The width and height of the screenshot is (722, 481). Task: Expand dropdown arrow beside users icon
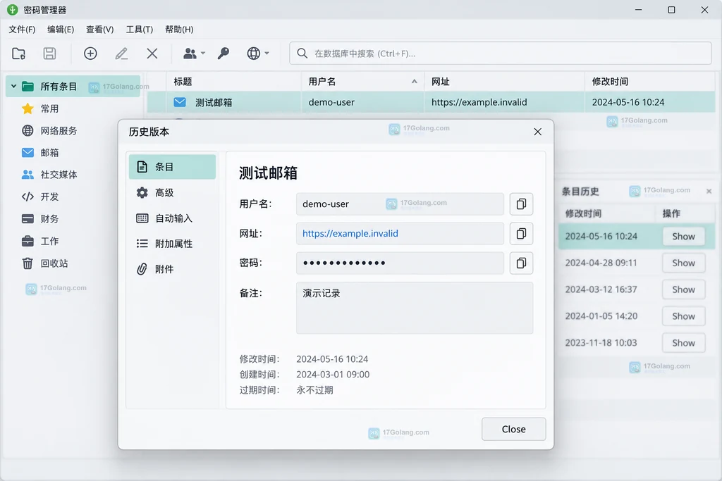(x=202, y=54)
